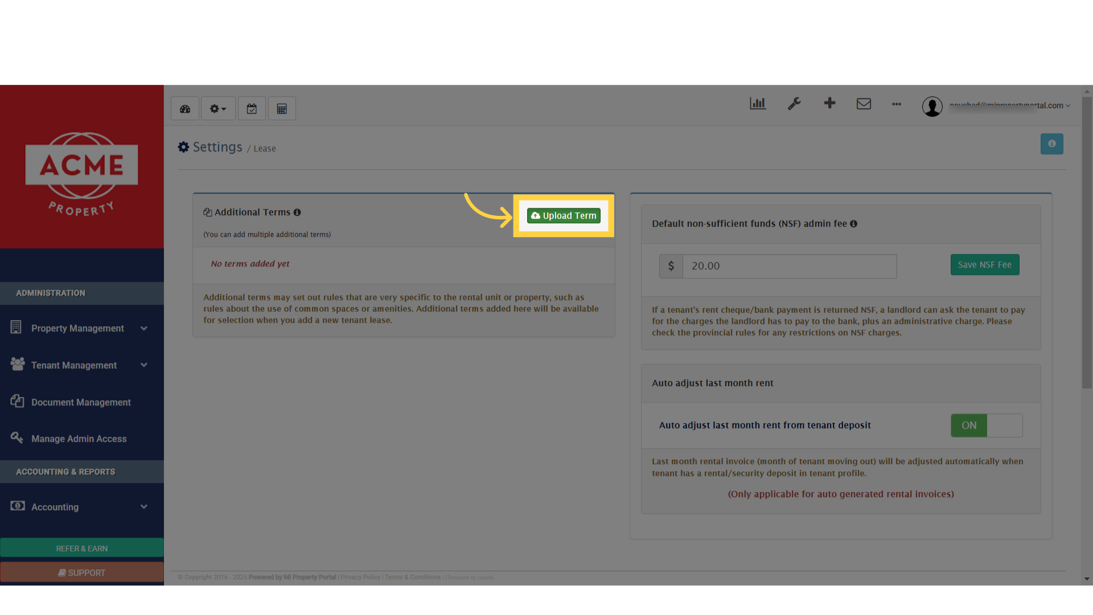Click the Property Management building icon
The height and width of the screenshot is (615, 1093).
[16, 327]
